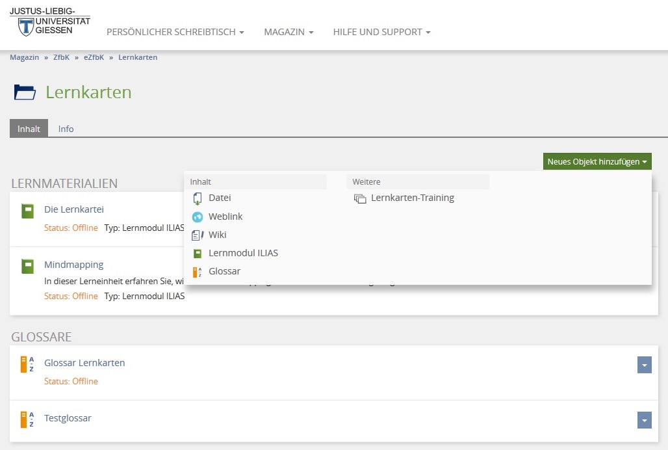The width and height of the screenshot is (668, 450).
Task: Go to ZfbK in the breadcrumb
Action: tap(61, 57)
